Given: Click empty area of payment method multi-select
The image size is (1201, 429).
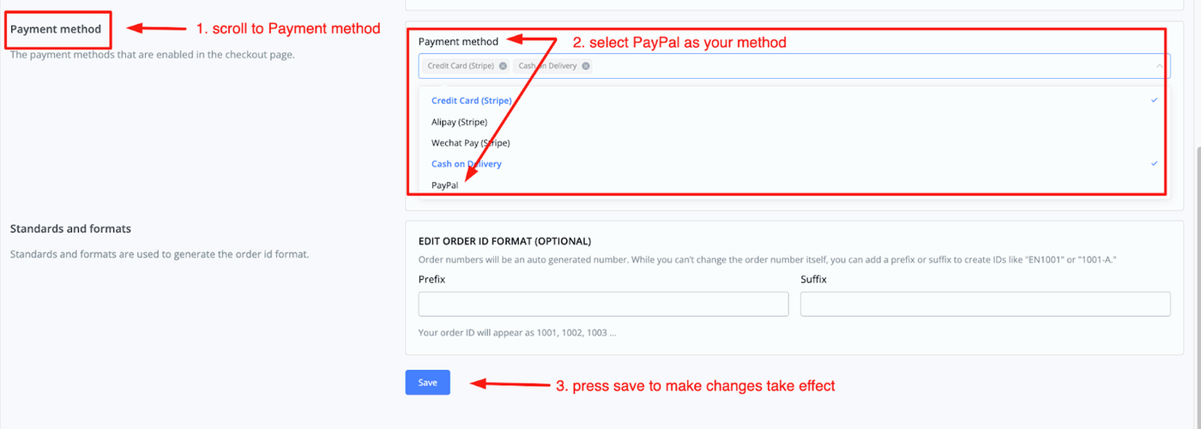Looking at the screenshot, I should [x=858, y=66].
